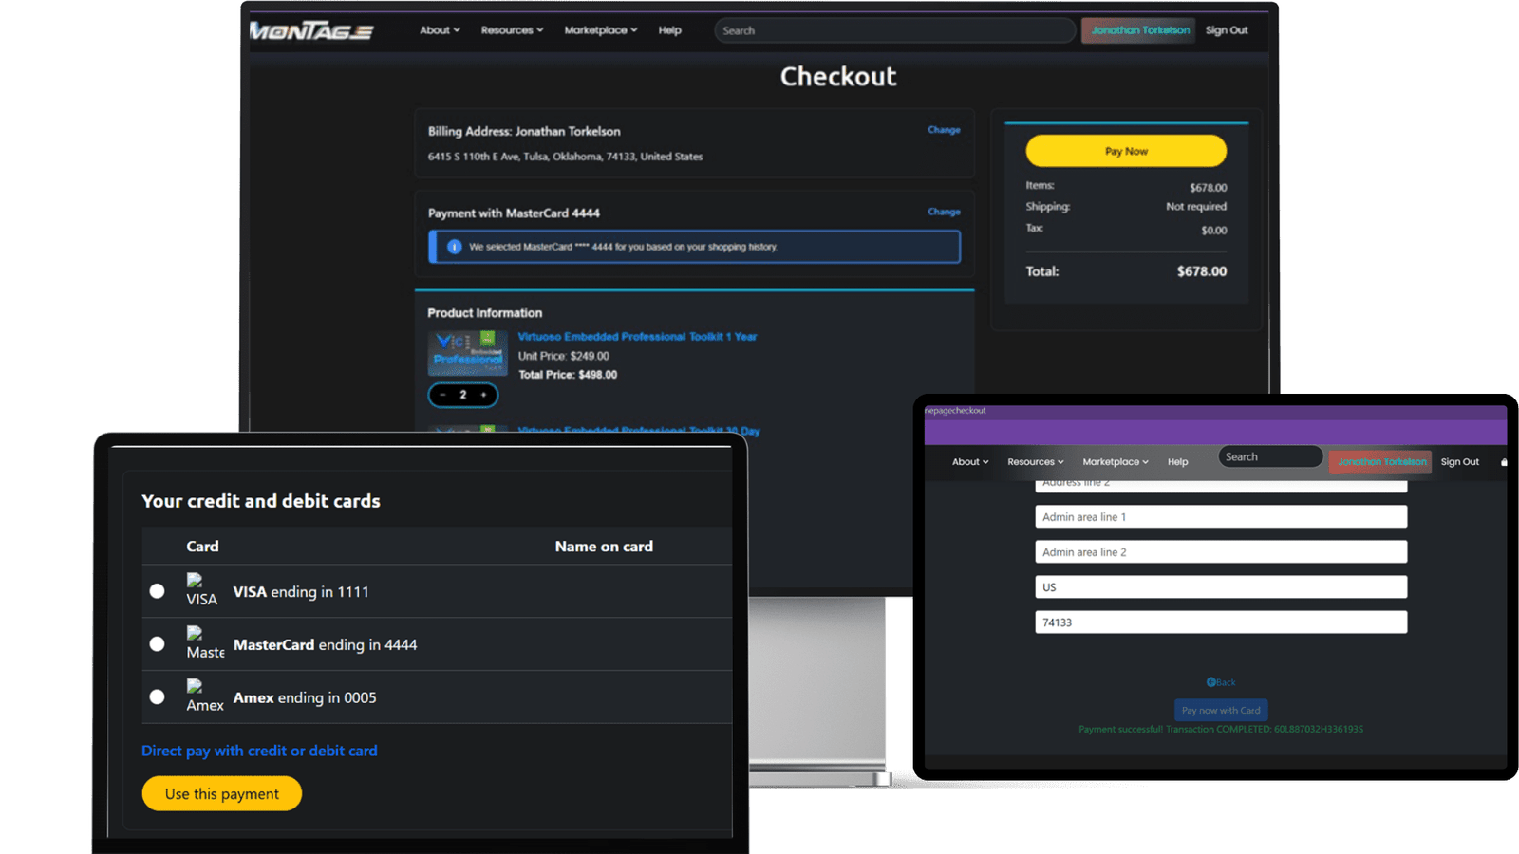Image resolution: width=1519 pixels, height=854 pixels.
Task: Increase toolkit quantity with plus icon
Action: pos(483,395)
